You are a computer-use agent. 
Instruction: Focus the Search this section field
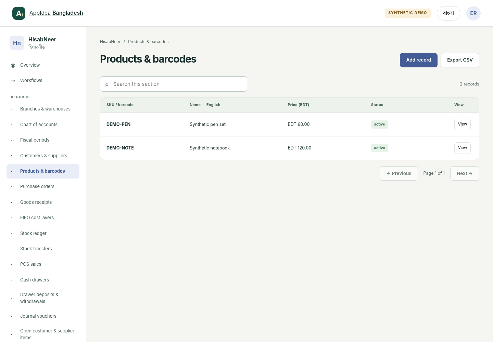[174, 84]
